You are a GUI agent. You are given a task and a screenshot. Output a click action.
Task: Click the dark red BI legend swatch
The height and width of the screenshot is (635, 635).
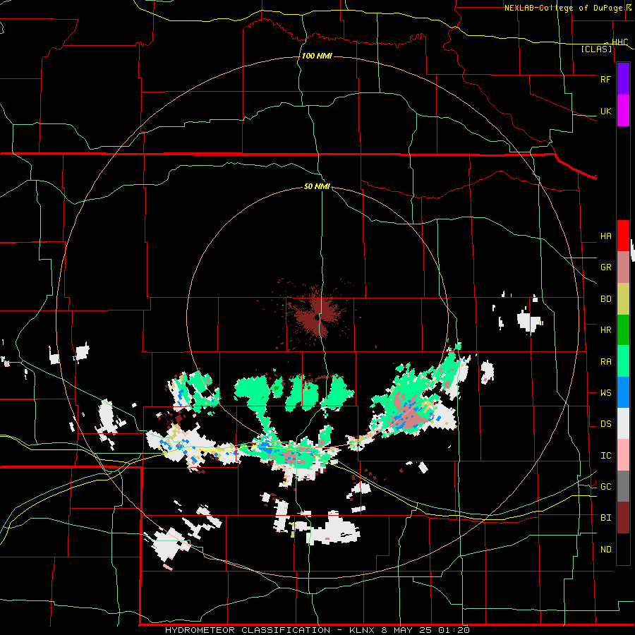pos(623,518)
